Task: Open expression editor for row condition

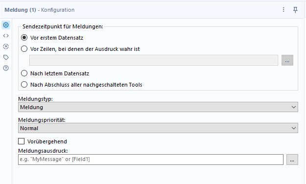Action: tap(287, 60)
